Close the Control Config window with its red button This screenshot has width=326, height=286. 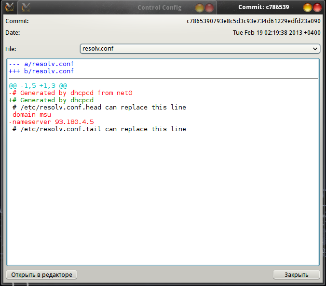coord(209,8)
